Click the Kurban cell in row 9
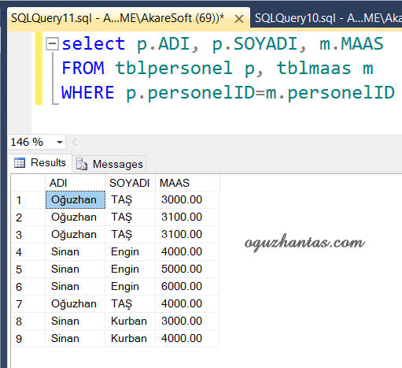The width and height of the screenshot is (402, 368). (130, 339)
